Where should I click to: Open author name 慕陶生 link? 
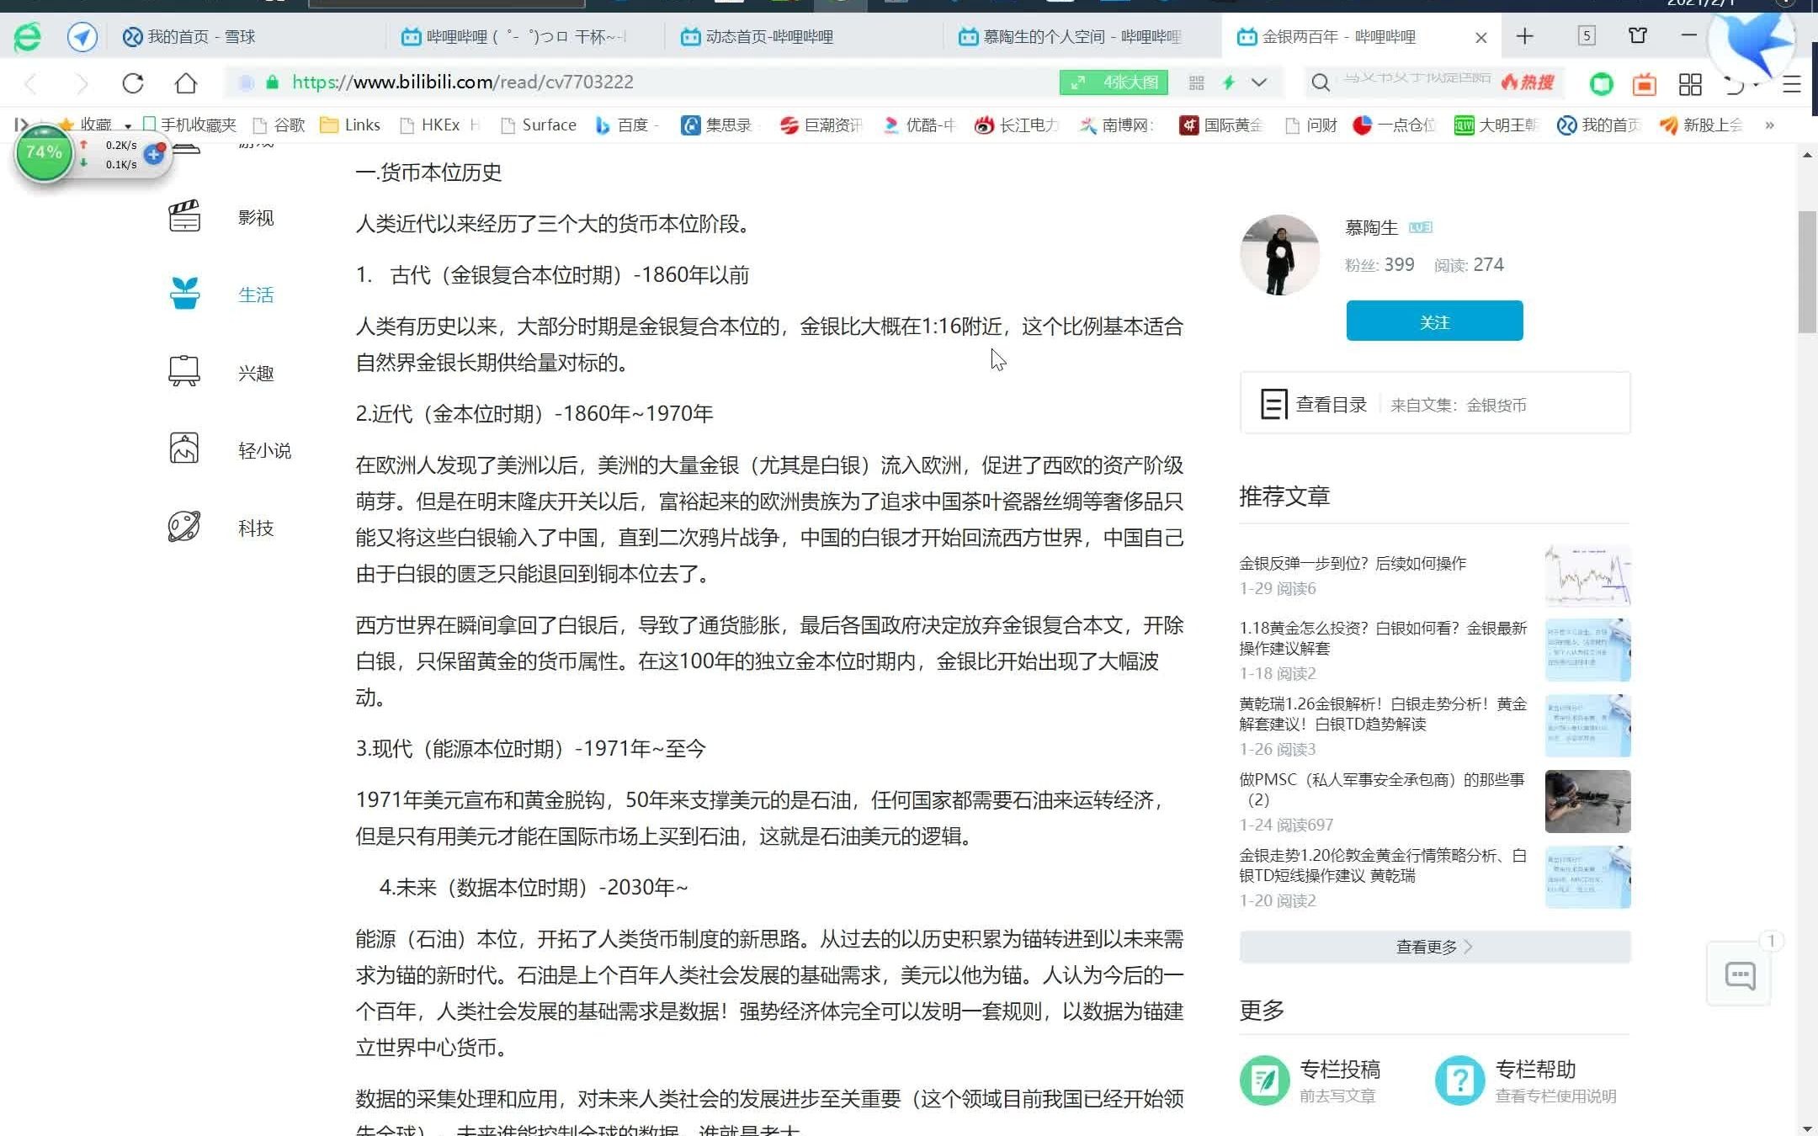tap(1371, 227)
